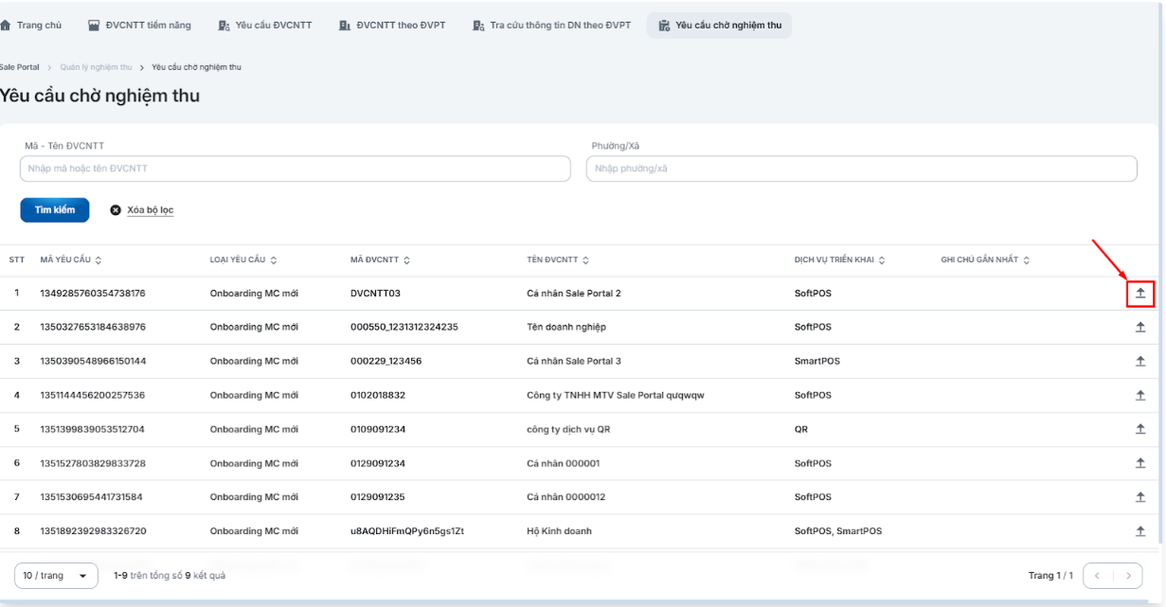Open Tra cứu thông tin DN theo ĐVPT tab
Viewport: 1166px width, 607px height.
point(552,26)
